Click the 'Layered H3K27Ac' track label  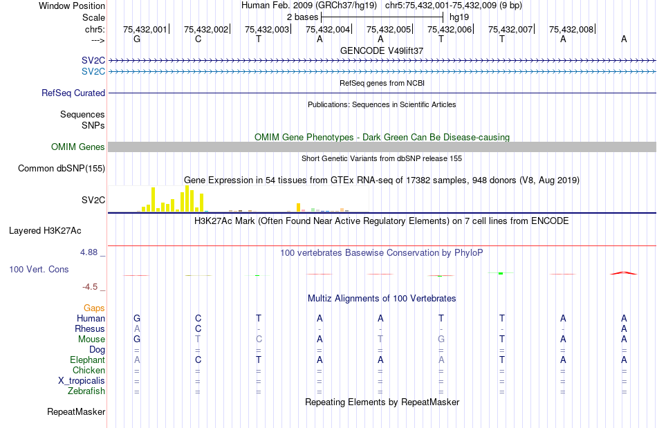point(45,231)
